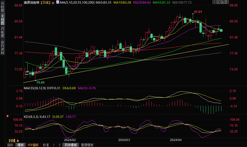Open 管理模板 template manager

(x=87, y=145)
